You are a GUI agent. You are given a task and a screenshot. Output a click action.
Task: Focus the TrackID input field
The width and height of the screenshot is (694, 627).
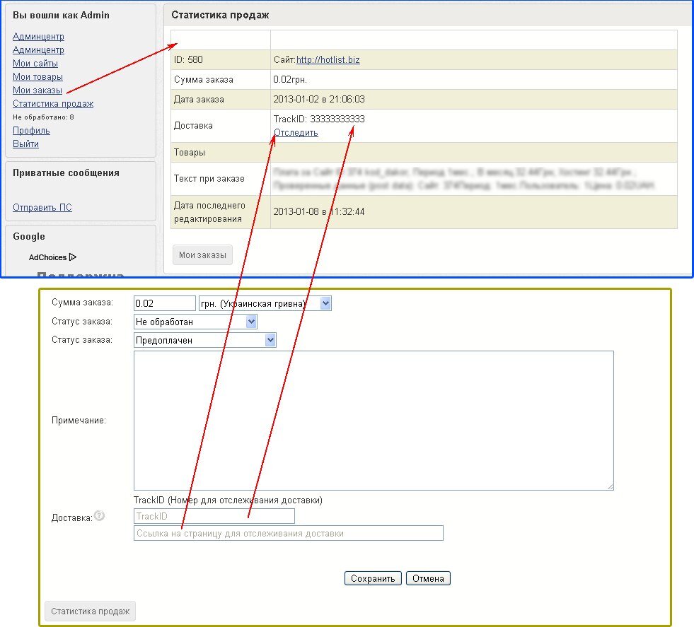coord(214,517)
